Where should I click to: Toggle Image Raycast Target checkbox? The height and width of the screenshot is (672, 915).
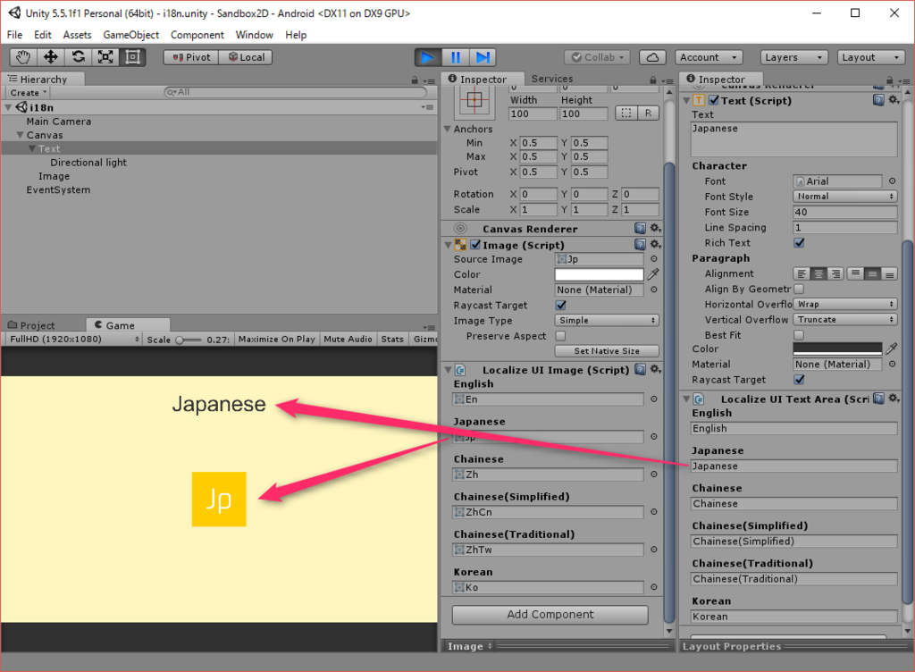click(x=561, y=305)
